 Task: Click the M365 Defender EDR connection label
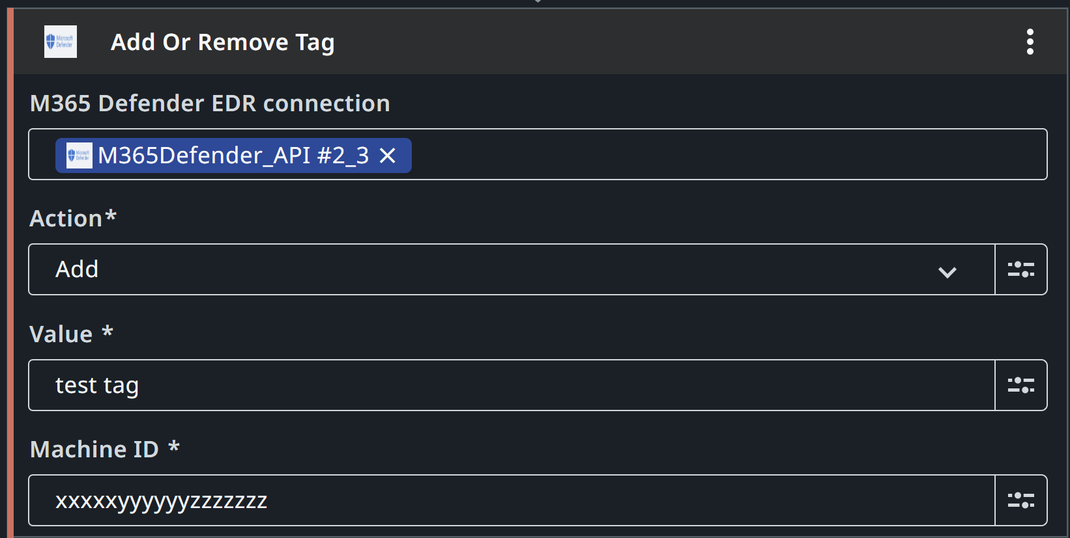pyautogui.click(x=210, y=103)
